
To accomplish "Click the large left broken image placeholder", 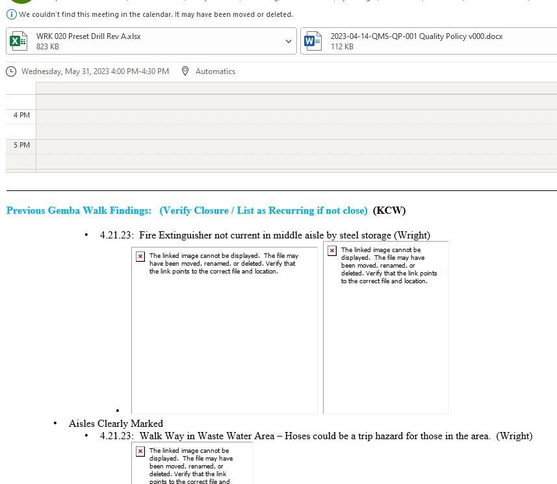I will 224,328.
